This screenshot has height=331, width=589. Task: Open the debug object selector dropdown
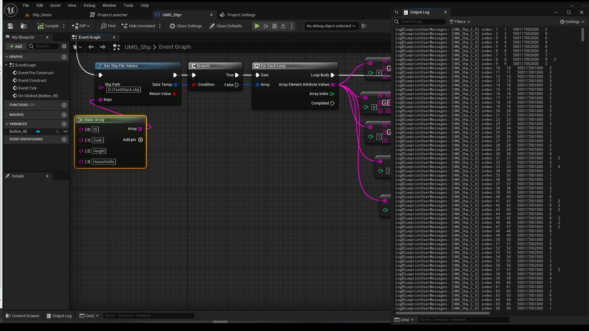(331, 26)
